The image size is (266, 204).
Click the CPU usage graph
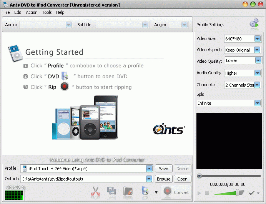click(x=14, y=195)
